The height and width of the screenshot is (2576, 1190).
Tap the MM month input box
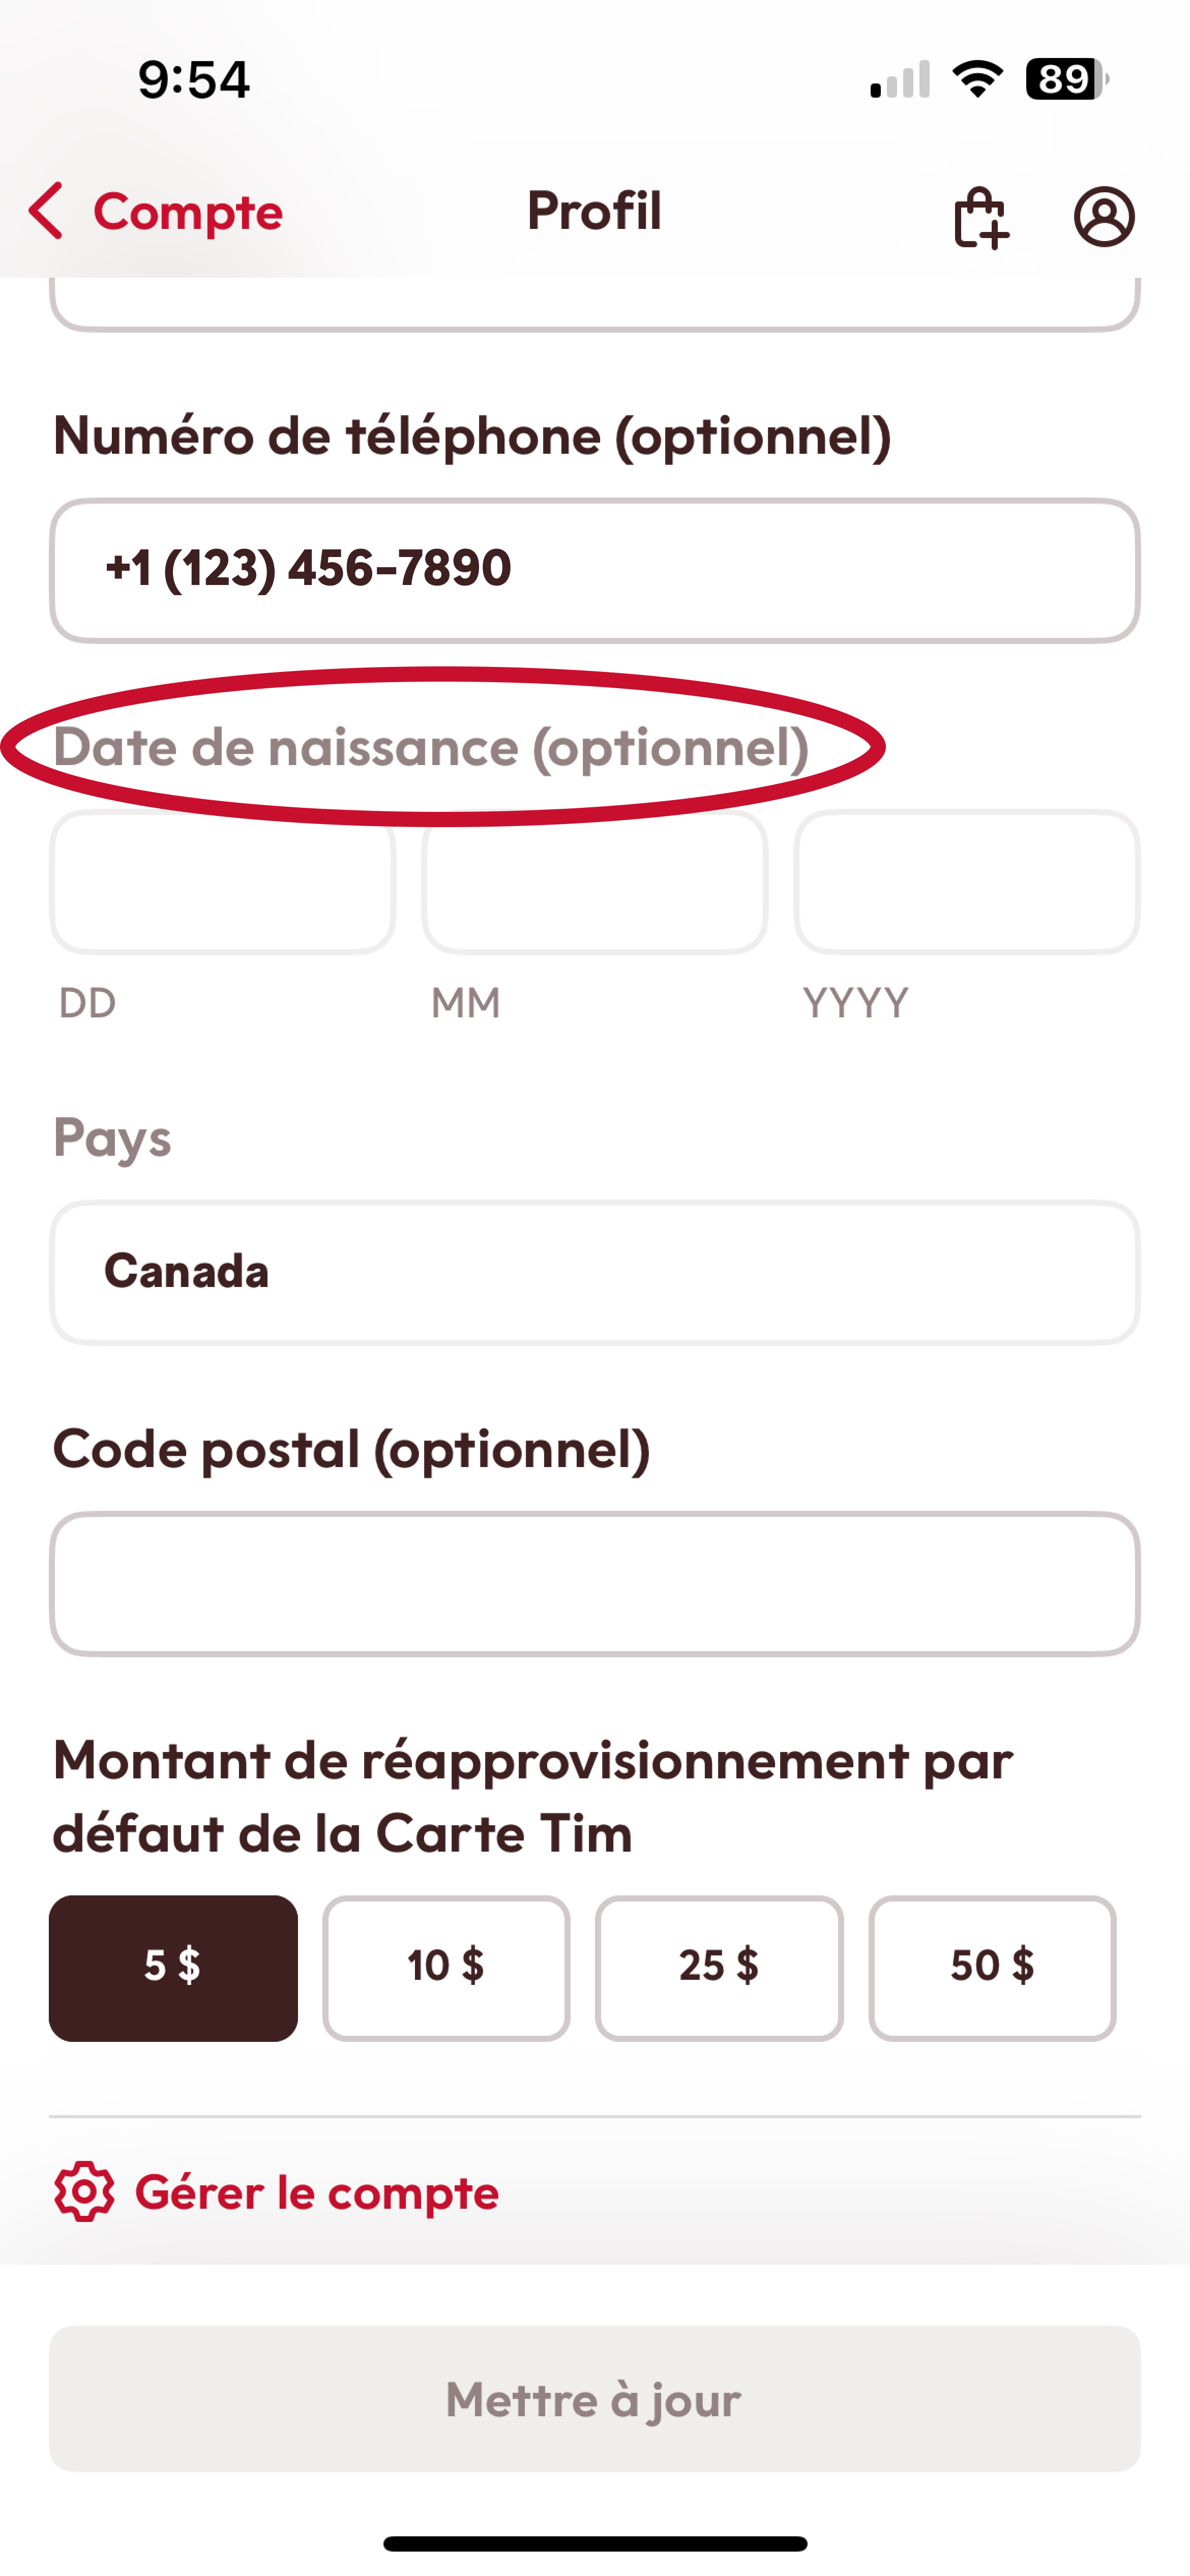coord(595,882)
